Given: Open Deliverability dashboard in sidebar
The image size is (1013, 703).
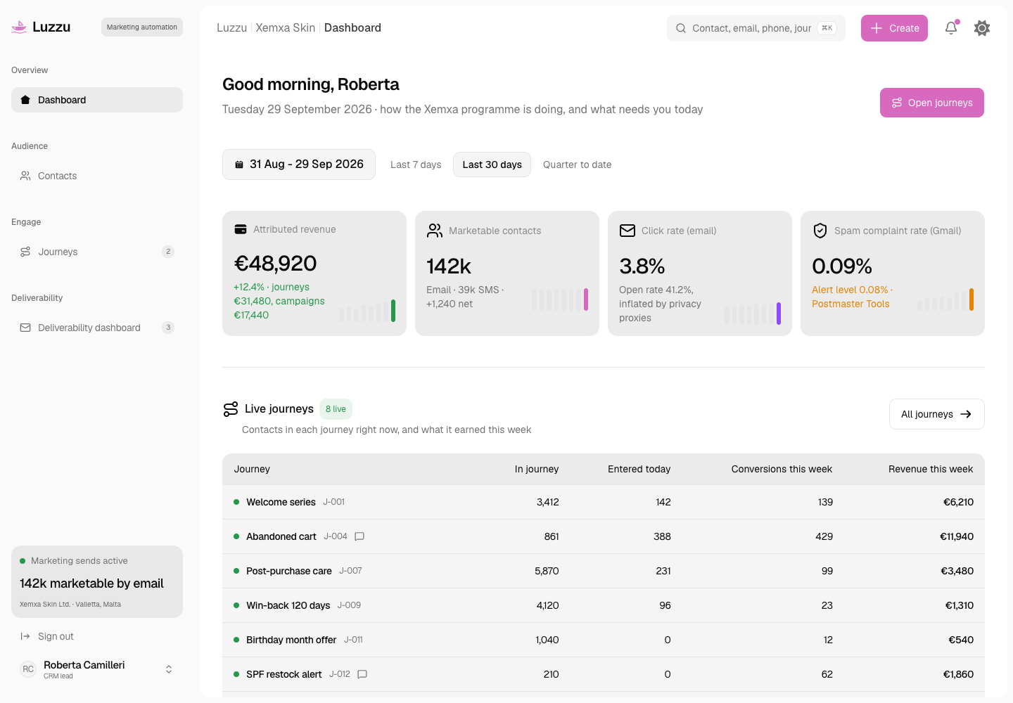Looking at the screenshot, I should 97,328.
